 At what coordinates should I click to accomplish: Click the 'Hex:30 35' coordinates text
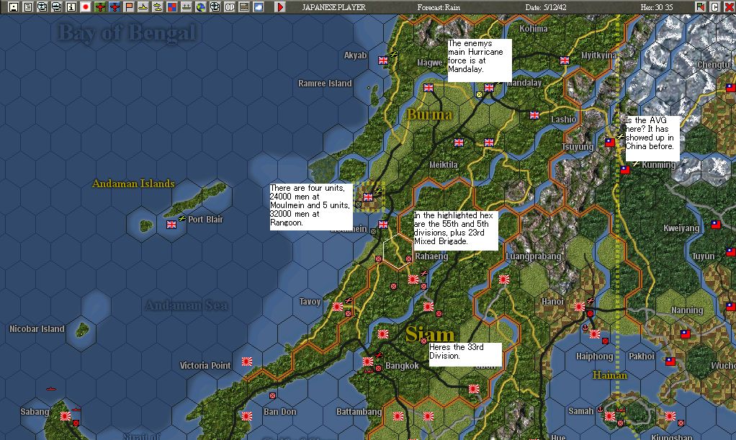(x=656, y=7)
